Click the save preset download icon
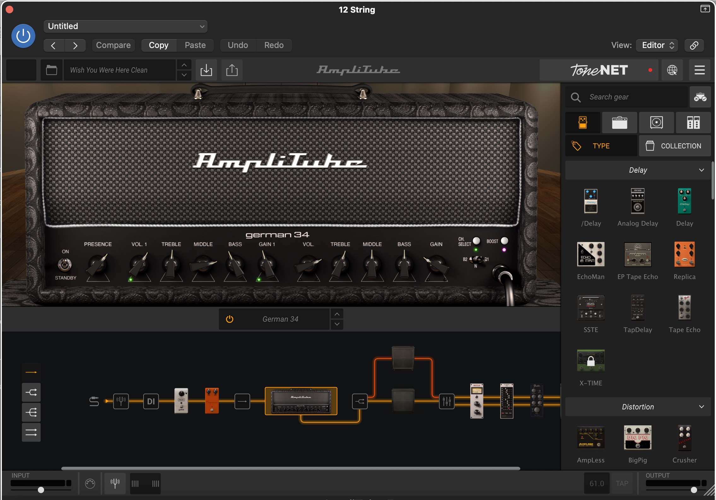 click(x=206, y=70)
